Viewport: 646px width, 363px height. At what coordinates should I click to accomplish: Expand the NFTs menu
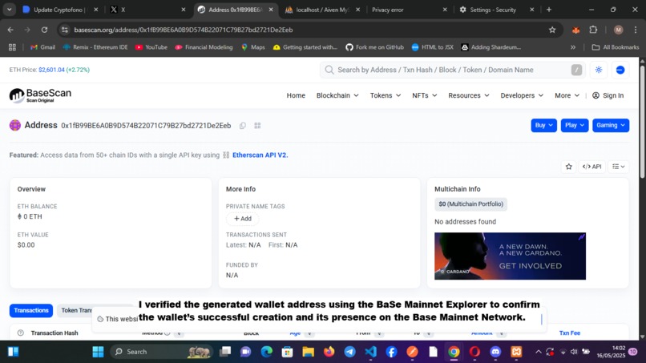(x=424, y=95)
